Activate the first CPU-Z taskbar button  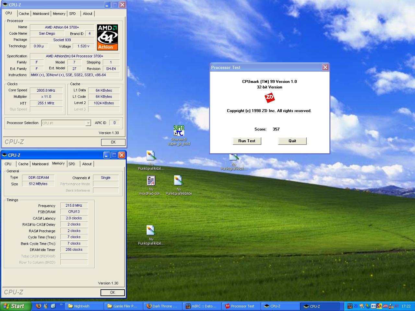point(281,306)
